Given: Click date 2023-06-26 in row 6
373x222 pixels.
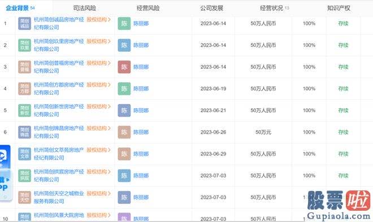Looking at the screenshot, I should (213, 132).
